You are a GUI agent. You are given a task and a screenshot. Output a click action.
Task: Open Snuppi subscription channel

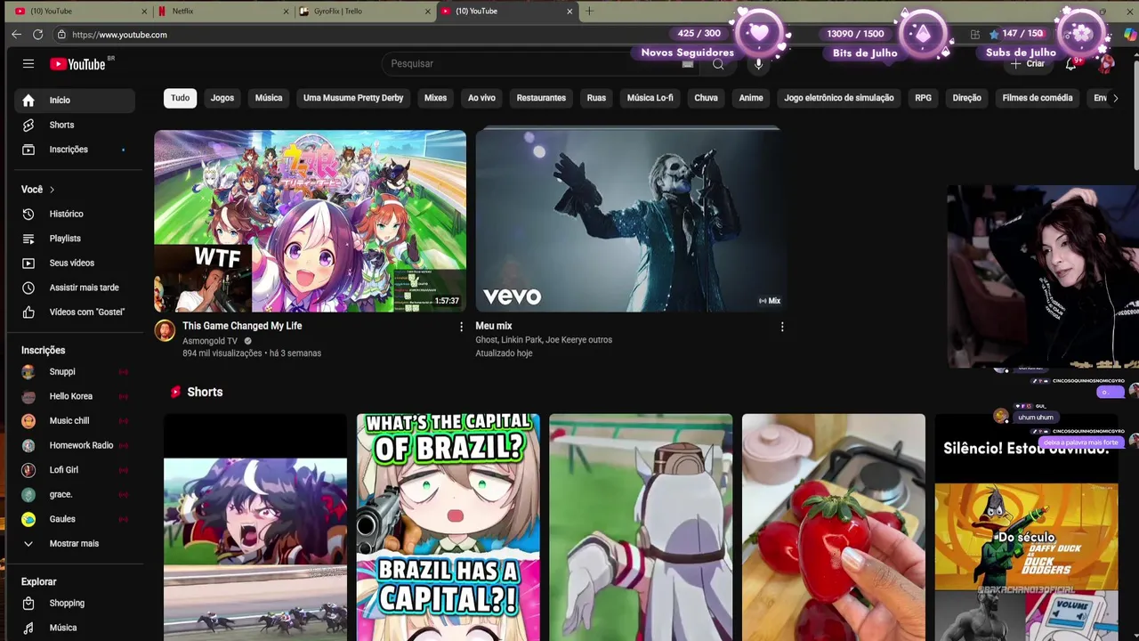coord(75,371)
